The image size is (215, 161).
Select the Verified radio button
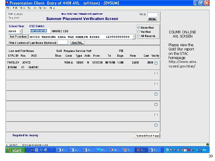pyautogui.click(x=139, y=32)
